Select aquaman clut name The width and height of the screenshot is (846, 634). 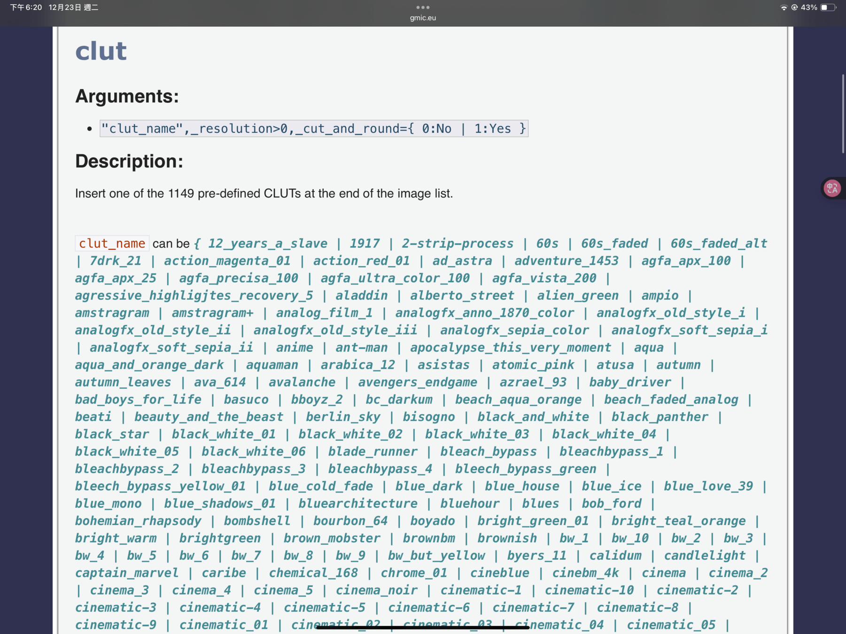[272, 365]
